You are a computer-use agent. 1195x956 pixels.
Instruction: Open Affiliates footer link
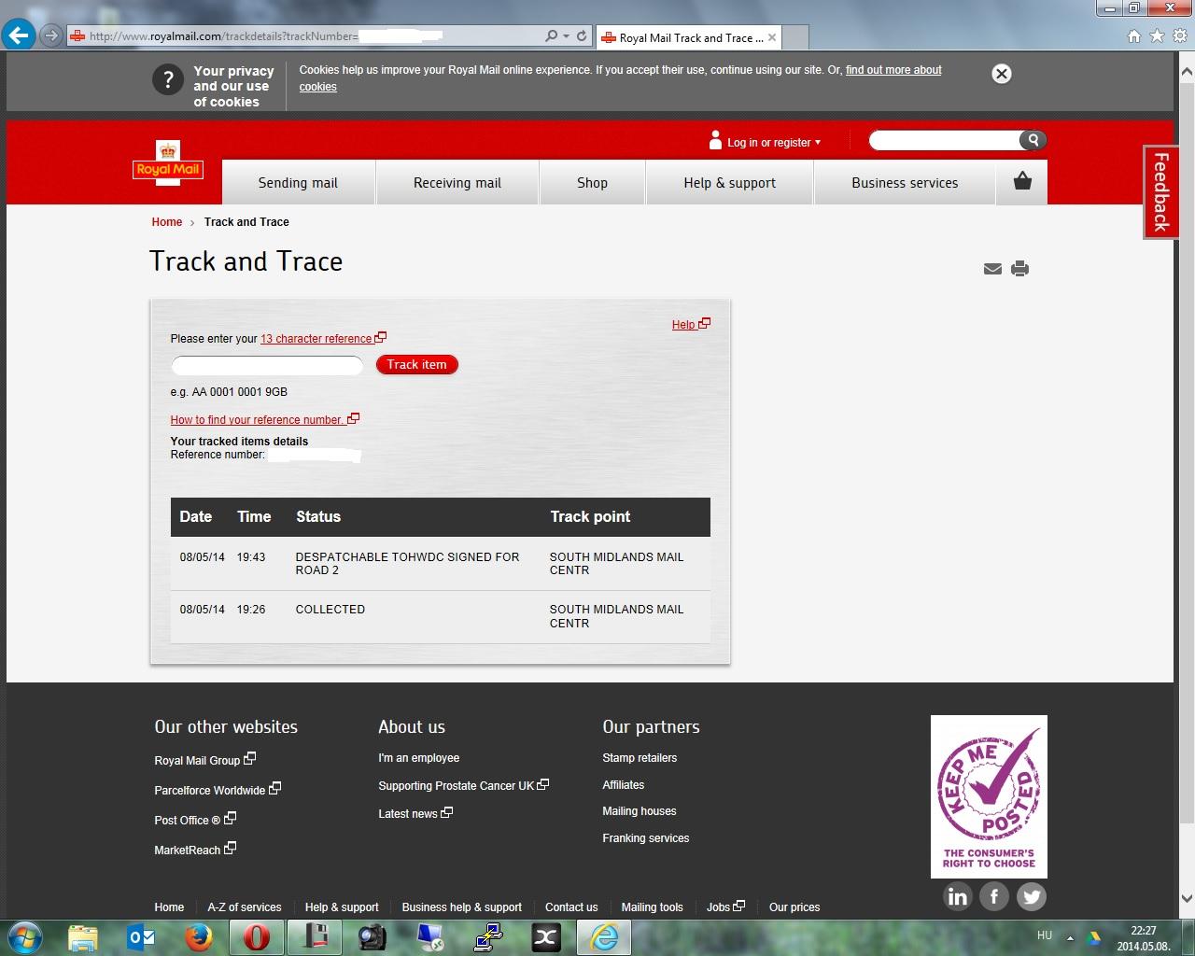(624, 785)
